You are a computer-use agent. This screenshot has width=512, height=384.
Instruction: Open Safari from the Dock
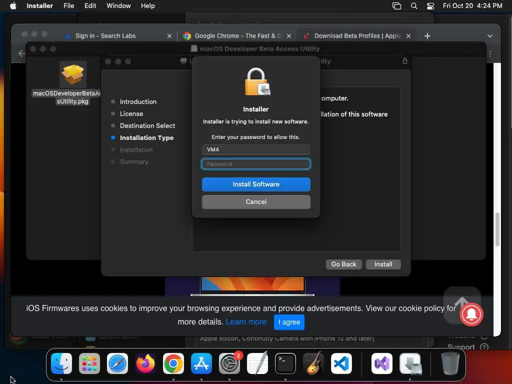117,363
